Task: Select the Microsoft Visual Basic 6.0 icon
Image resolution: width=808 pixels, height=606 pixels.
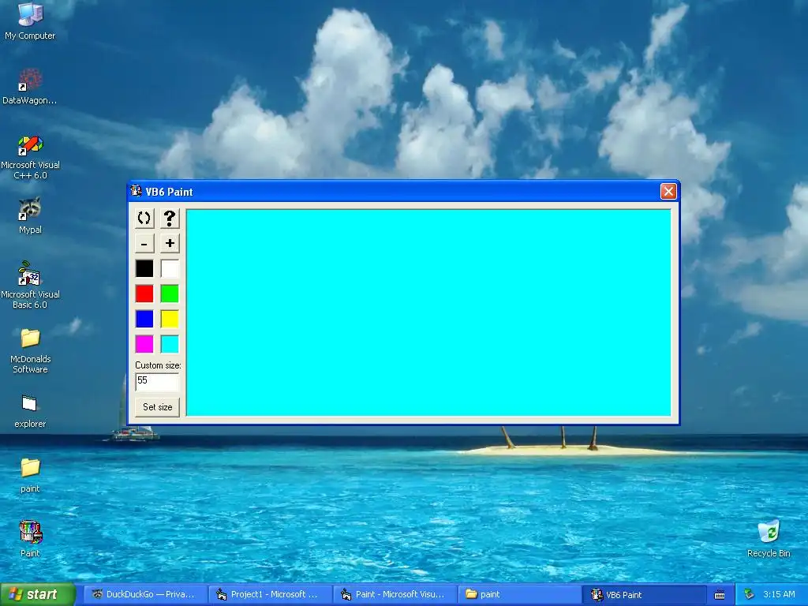Action: click(30, 286)
